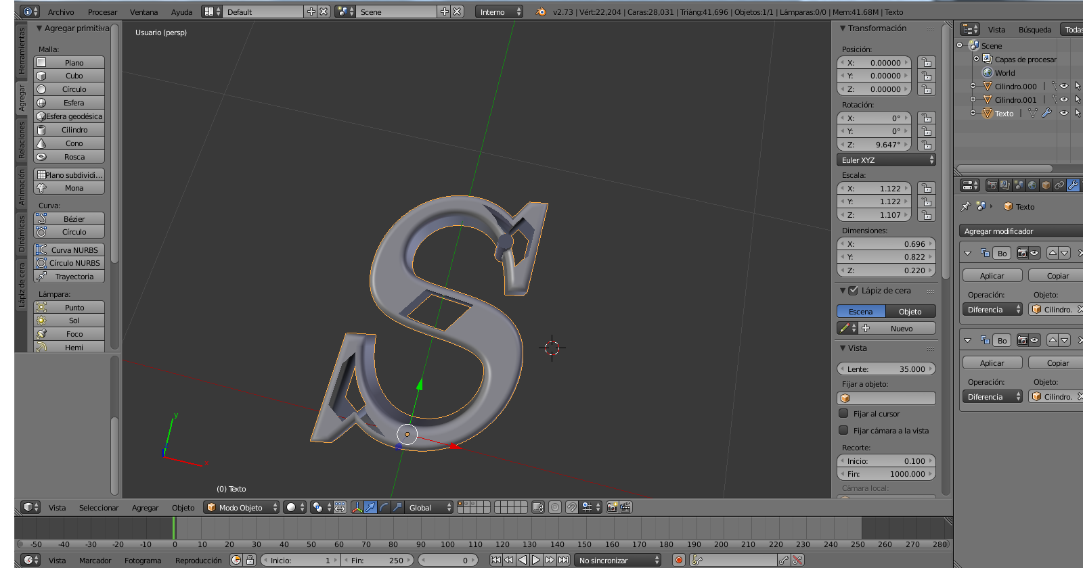1083x568 pixels.
Task: Apply the first Boolean modifier
Action: pos(992,276)
